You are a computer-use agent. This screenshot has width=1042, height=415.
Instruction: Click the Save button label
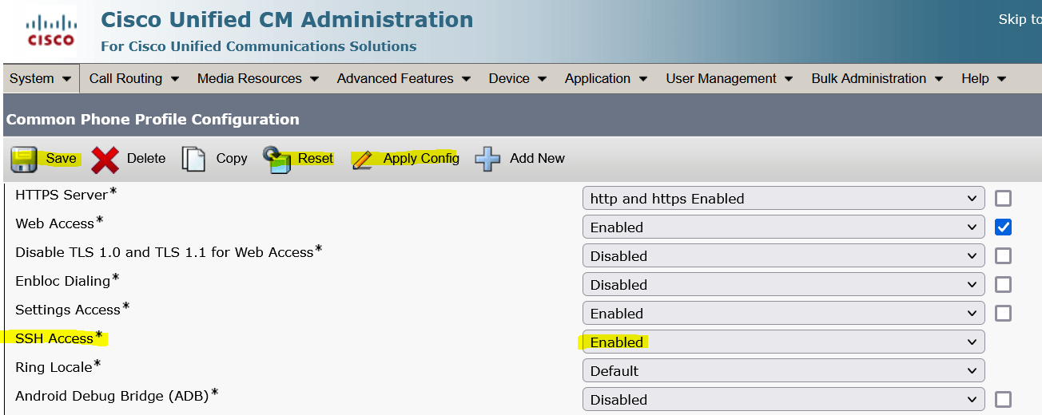[61, 158]
